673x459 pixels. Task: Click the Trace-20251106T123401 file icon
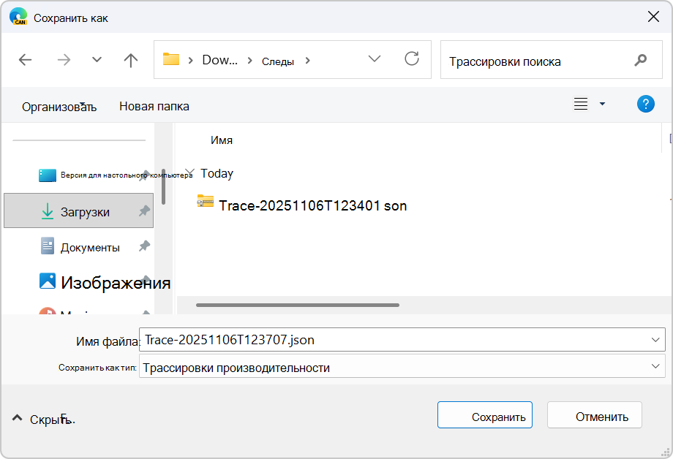[205, 201]
